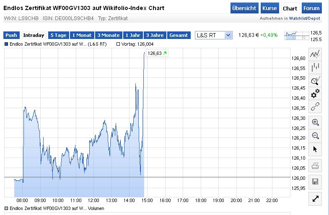Zoom out of the chart
The width and height of the screenshot is (329, 215).
click(x=315, y=136)
